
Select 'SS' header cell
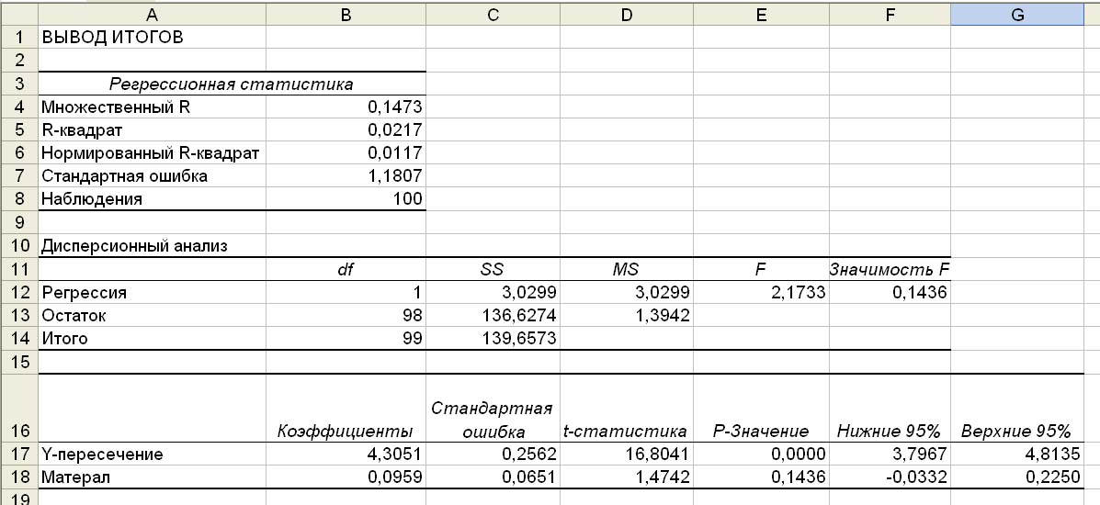[x=493, y=269]
